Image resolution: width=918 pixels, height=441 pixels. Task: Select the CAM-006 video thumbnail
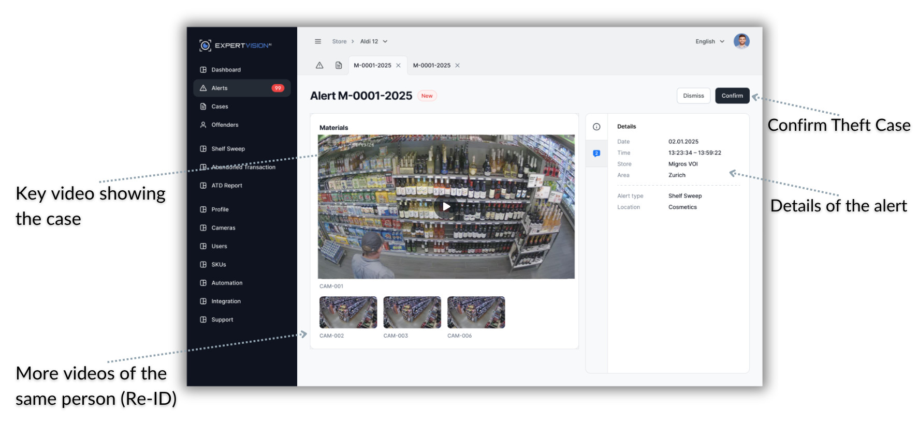pyautogui.click(x=476, y=312)
